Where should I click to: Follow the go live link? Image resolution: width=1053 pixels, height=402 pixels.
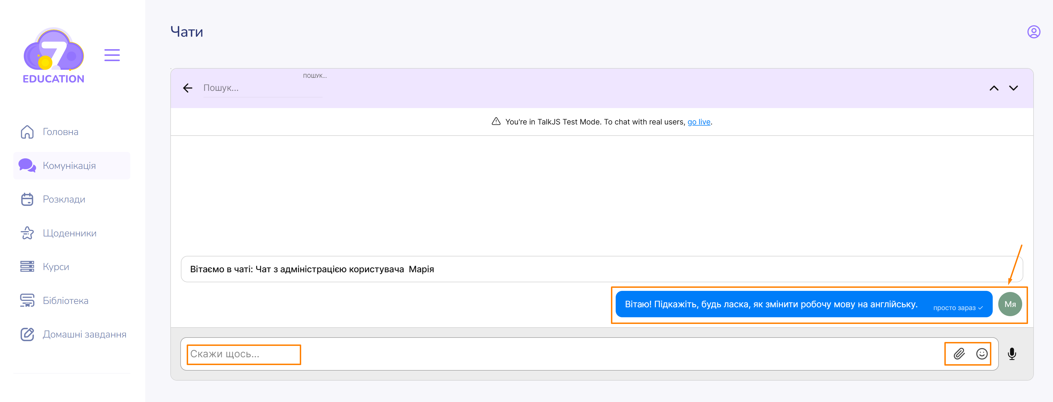click(698, 122)
